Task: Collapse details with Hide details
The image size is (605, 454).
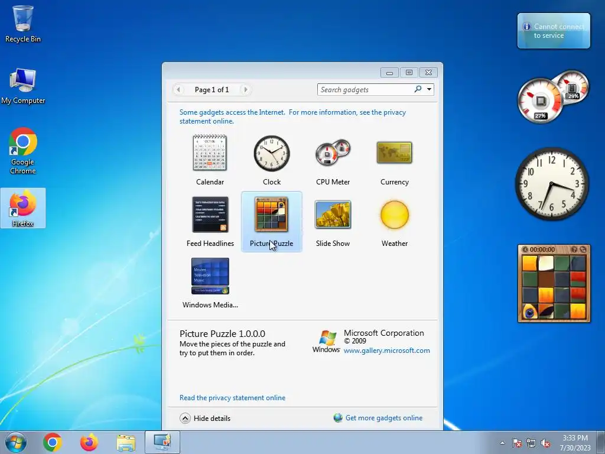Action: 205,418
